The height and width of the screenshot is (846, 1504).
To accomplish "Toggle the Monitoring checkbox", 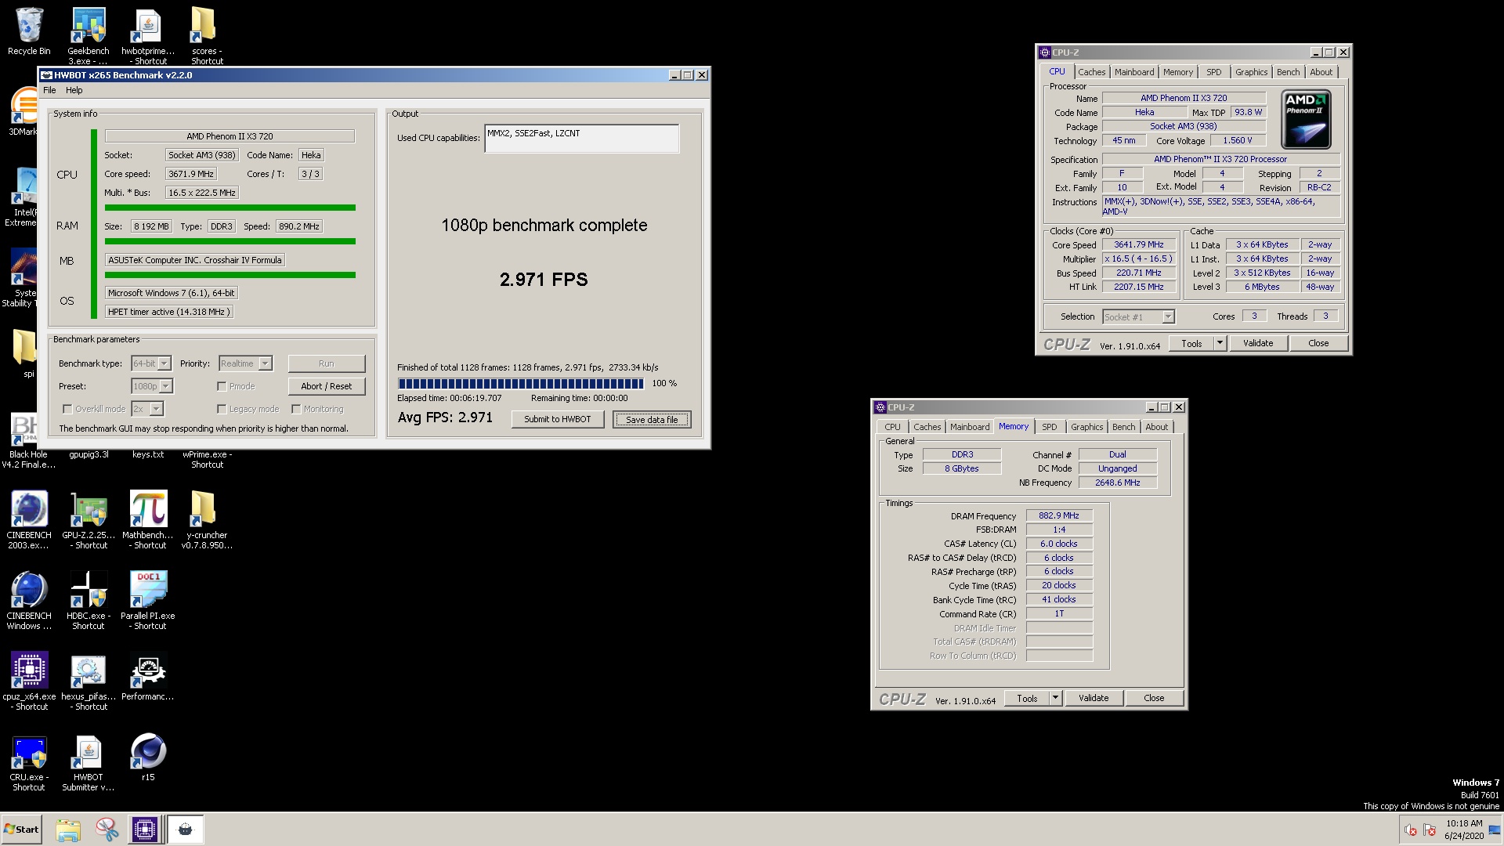I will 296,409.
